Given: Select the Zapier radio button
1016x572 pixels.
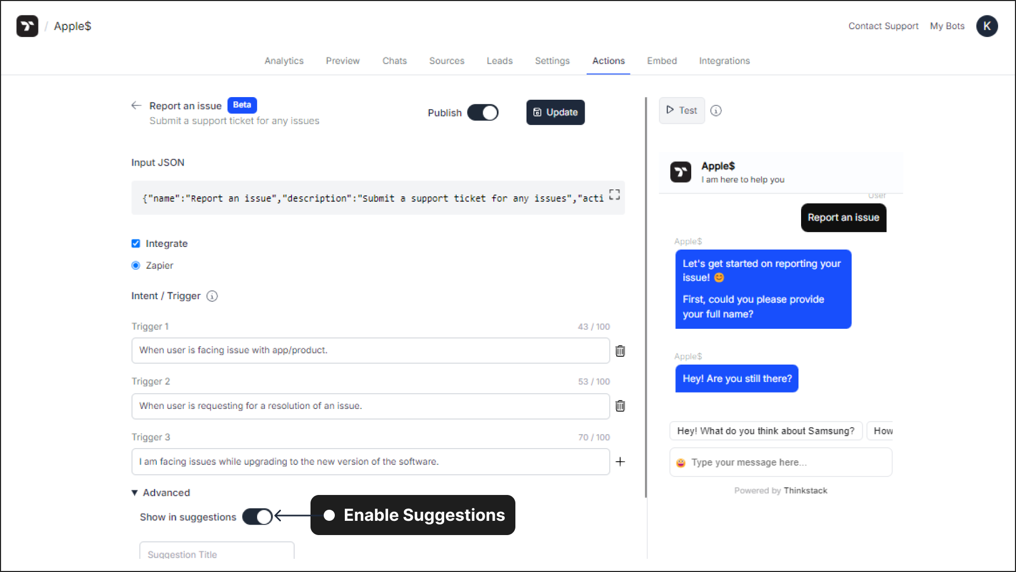Looking at the screenshot, I should coord(136,265).
